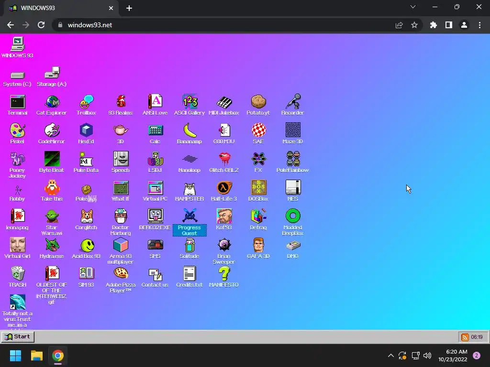Bookmark this page with star icon
This screenshot has width=490, height=367.
[414, 25]
